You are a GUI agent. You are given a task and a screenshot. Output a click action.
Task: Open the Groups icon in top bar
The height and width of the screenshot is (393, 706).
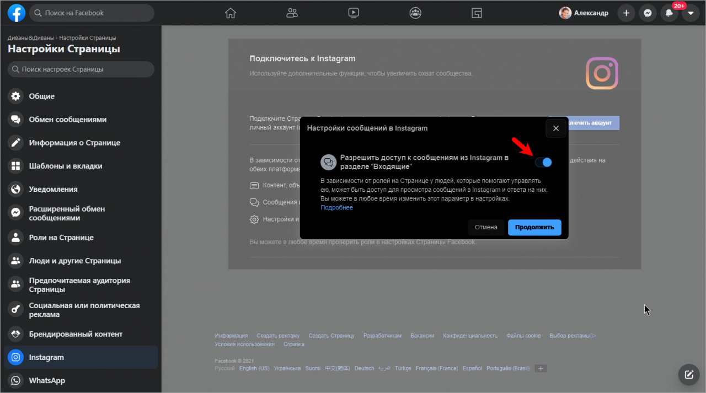tap(416, 13)
